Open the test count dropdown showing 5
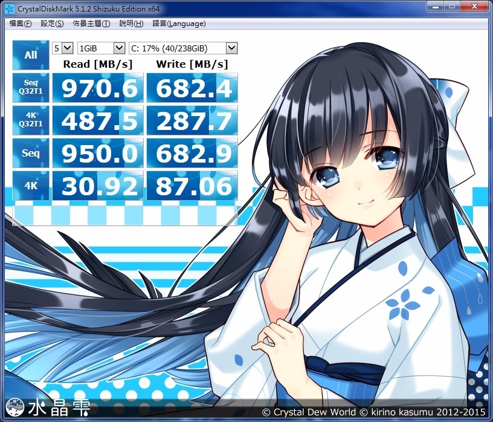 [x=63, y=48]
